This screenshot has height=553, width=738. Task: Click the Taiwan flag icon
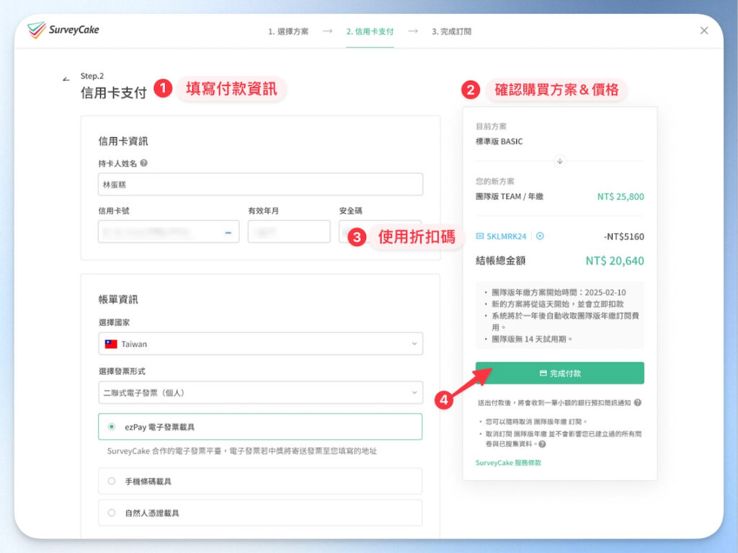tap(111, 344)
